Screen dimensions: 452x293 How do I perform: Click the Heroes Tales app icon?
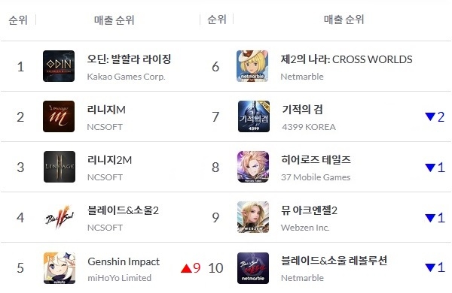(x=253, y=167)
